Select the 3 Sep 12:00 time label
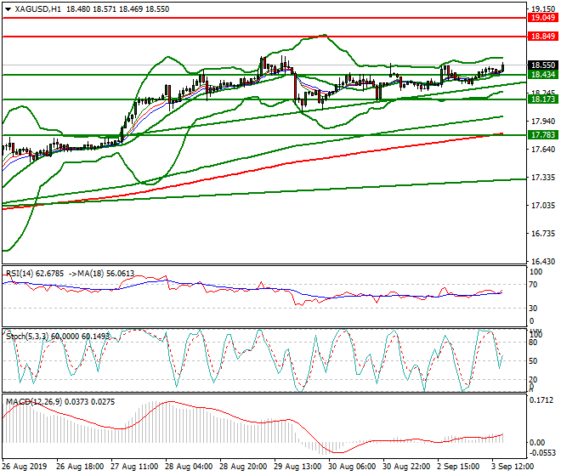The image size is (561, 476). 513,467
